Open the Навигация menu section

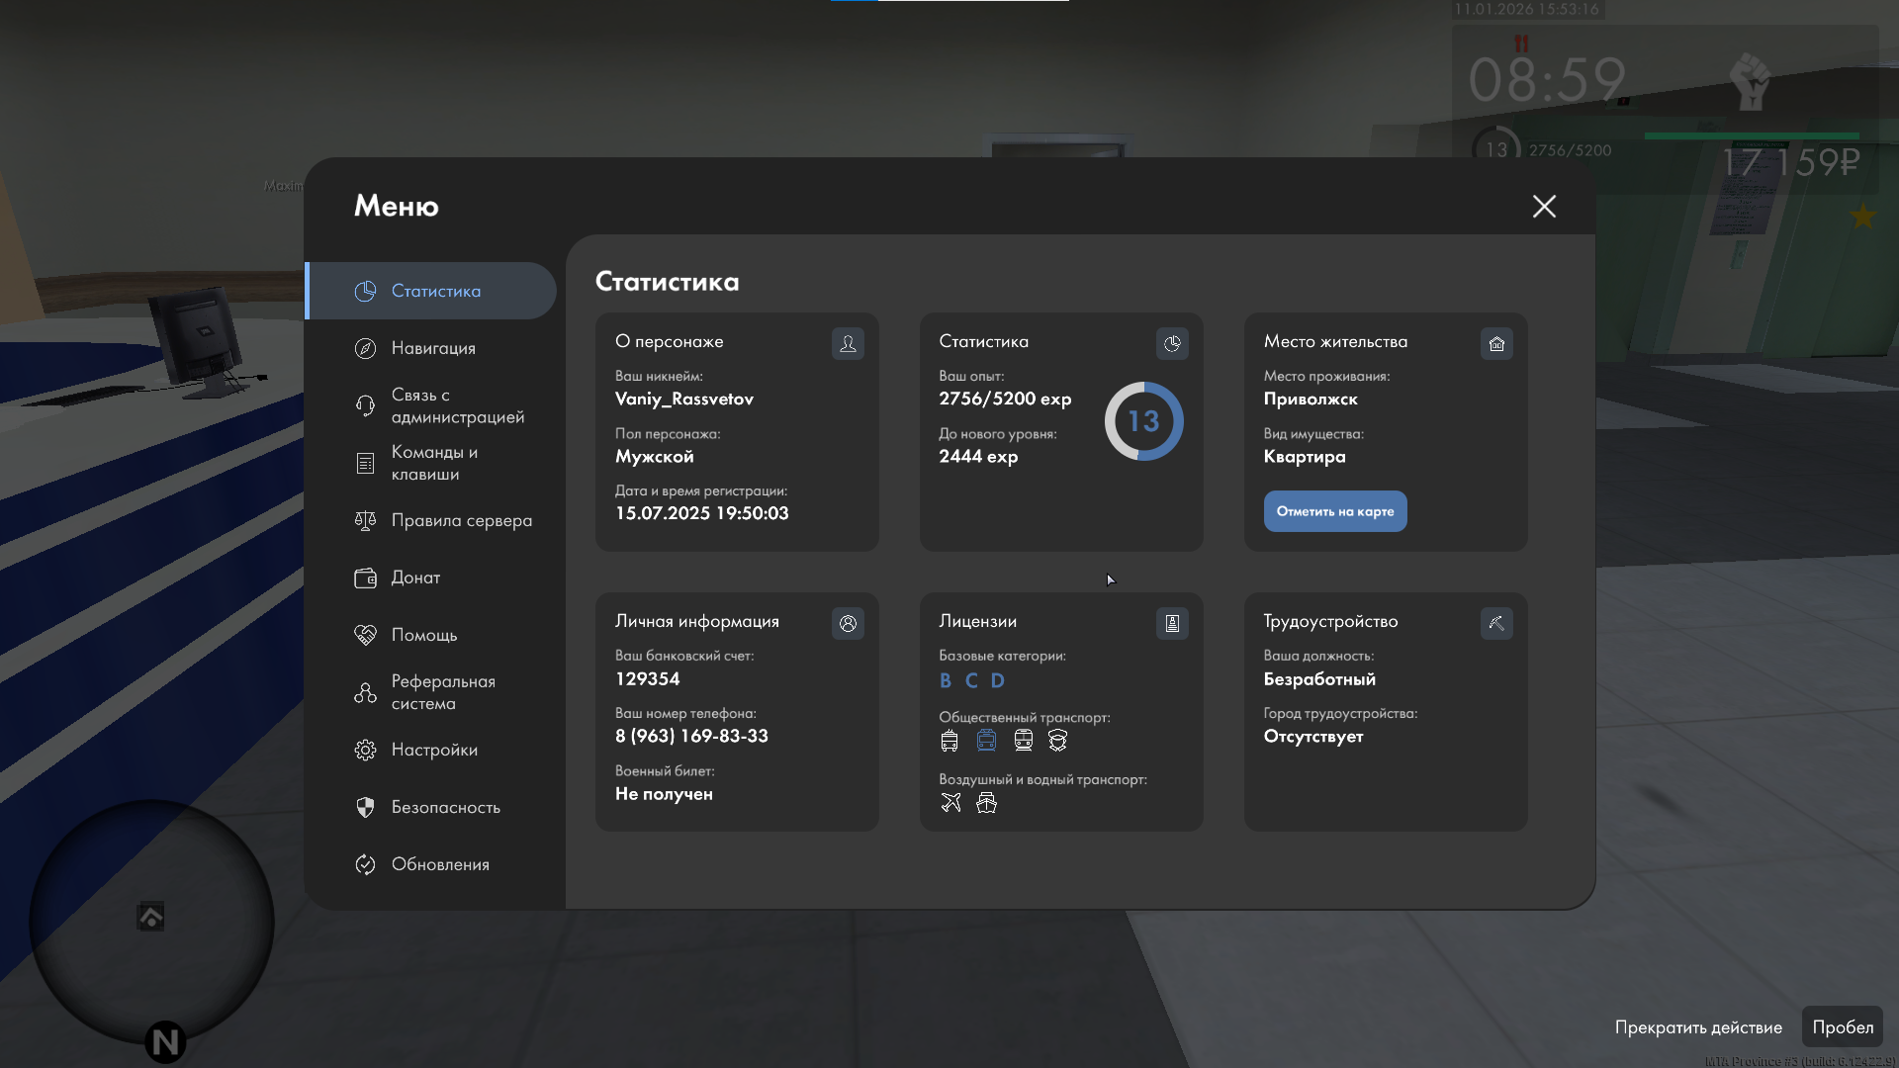(432, 348)
